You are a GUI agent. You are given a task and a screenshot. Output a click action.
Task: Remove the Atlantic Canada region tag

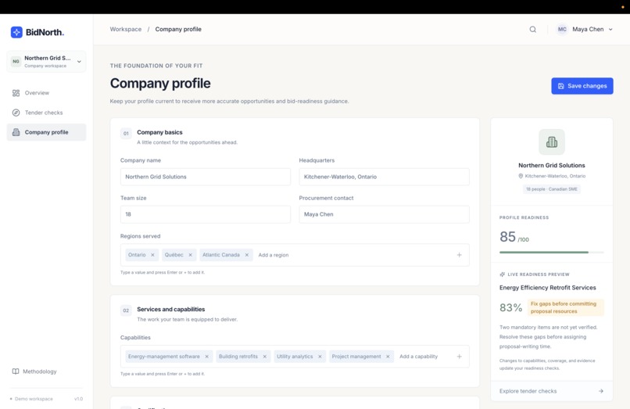pos(247,255)
